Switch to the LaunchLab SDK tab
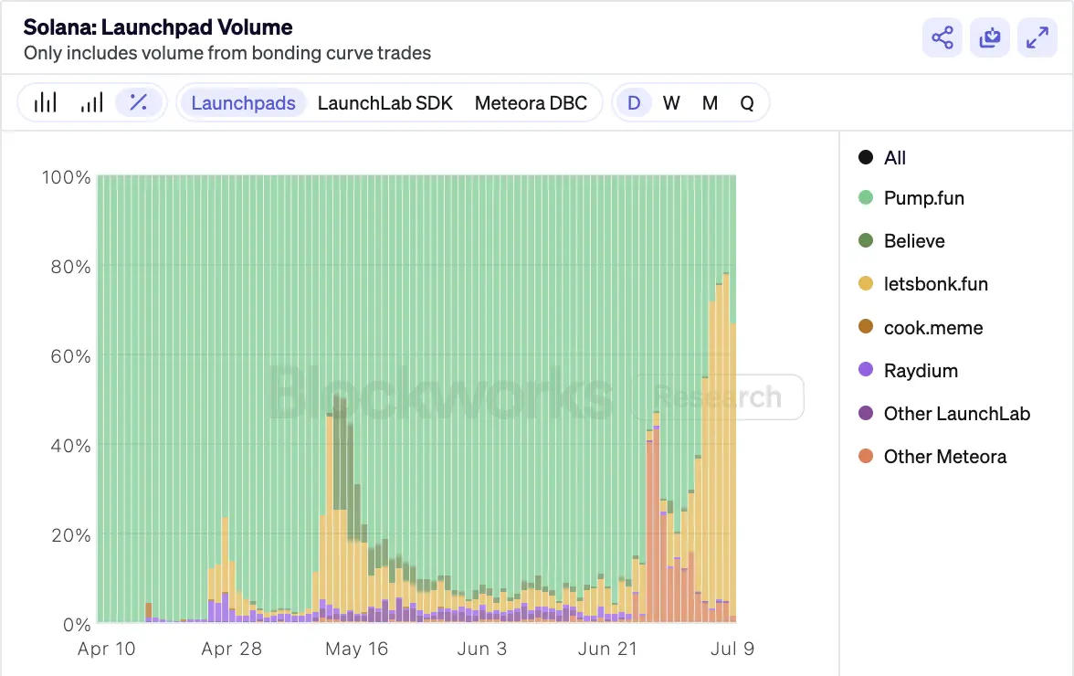1074x676 pixels. (x=385, y=102)
